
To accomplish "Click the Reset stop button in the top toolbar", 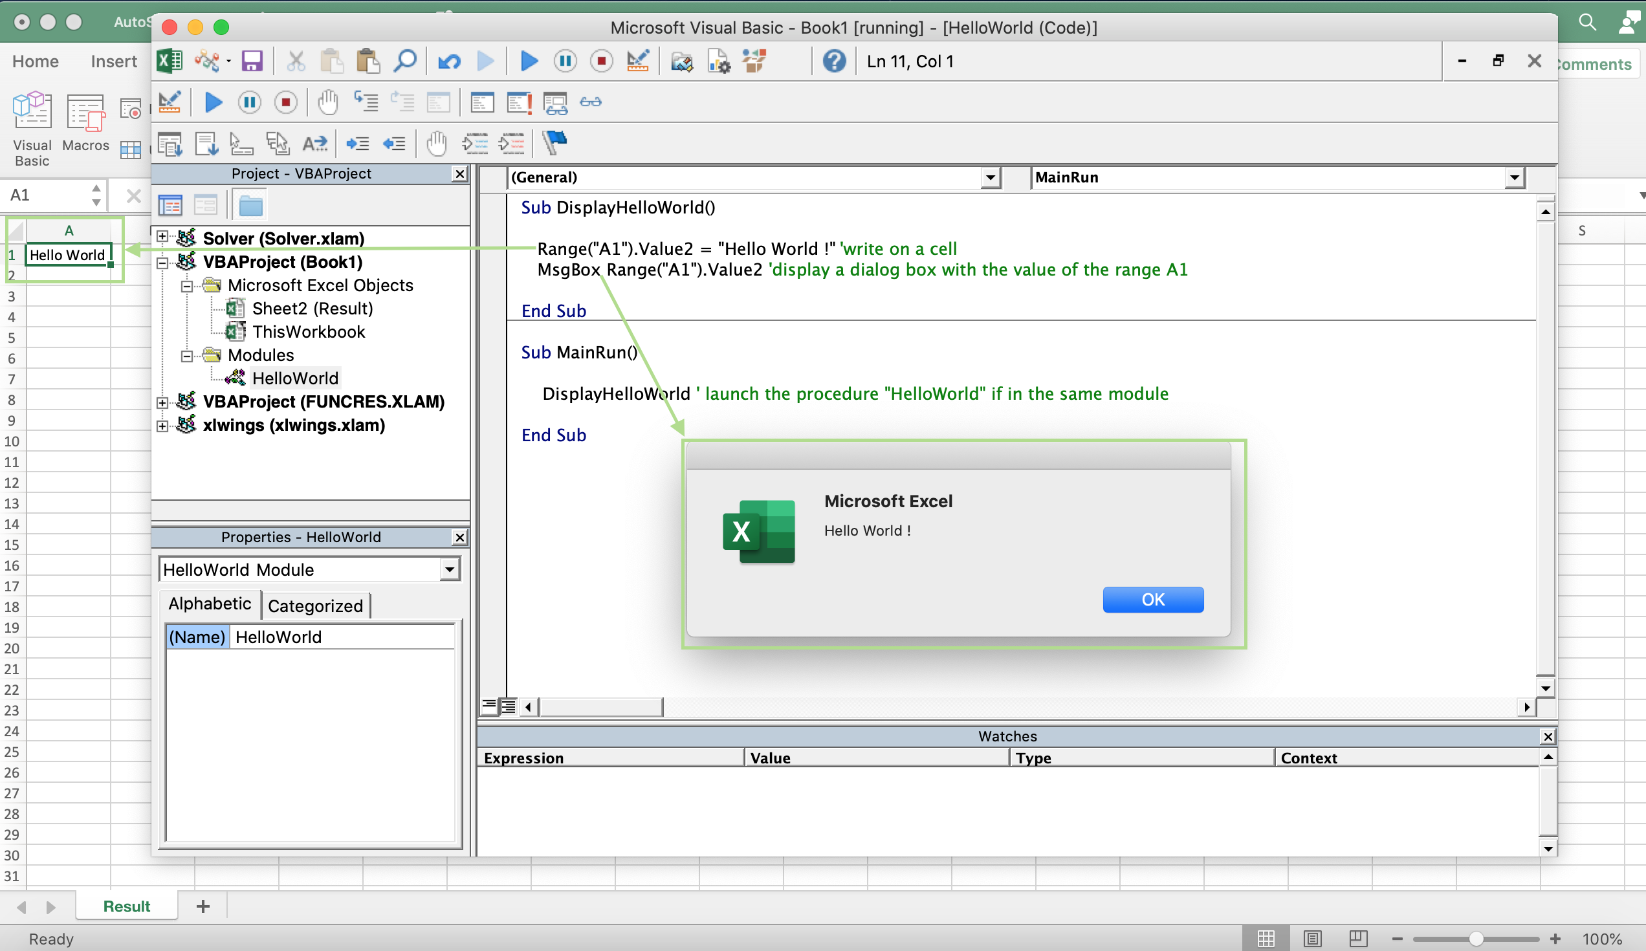I will pyautogui.click(x=601, y=61).
